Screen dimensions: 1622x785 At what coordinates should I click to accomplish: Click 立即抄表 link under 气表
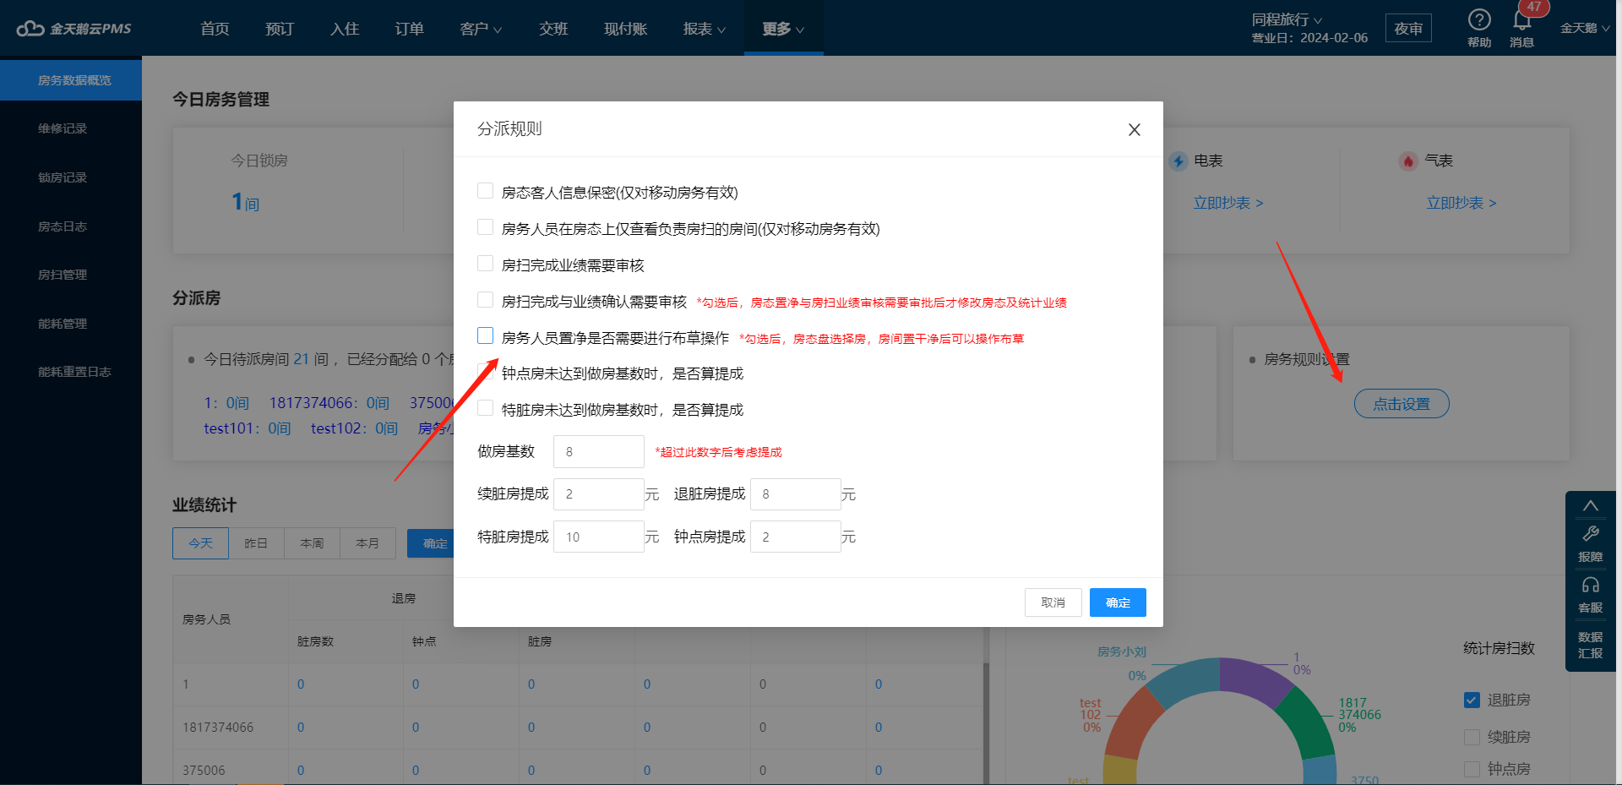click(1461, 203)
